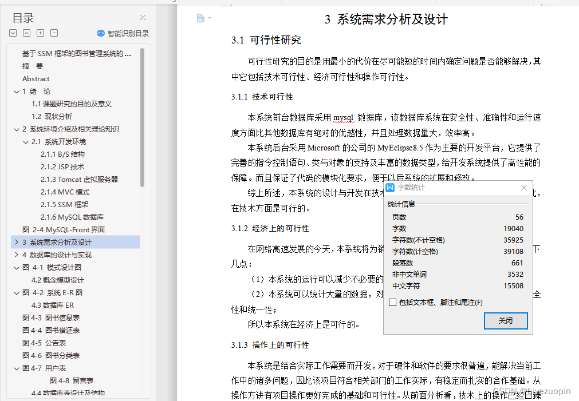Close the 字数统计 dialog with the X
579x401 pixels.
(x=523, y=188)
